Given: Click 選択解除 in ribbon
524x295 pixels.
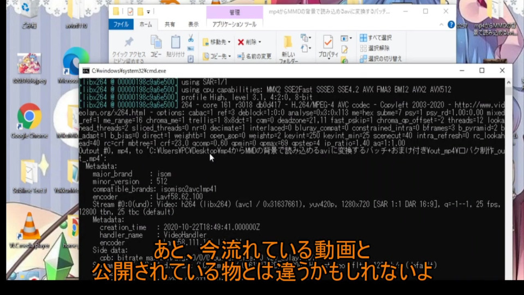Looking at the screenshot, I should coord(374,48).
